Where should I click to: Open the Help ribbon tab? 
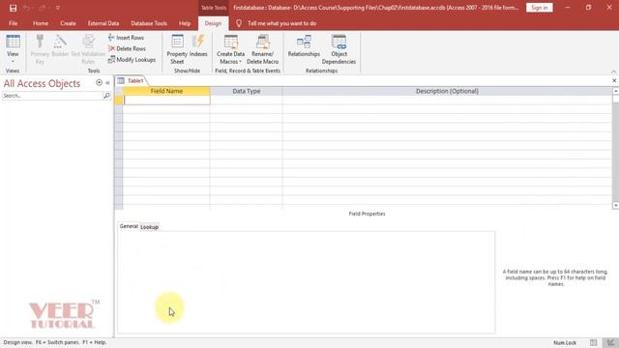tap(185, 23)
